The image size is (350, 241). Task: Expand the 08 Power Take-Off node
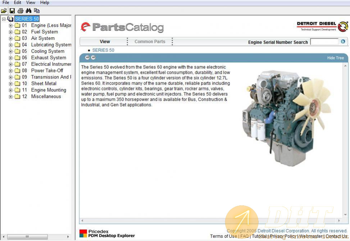tap(10, 71)
